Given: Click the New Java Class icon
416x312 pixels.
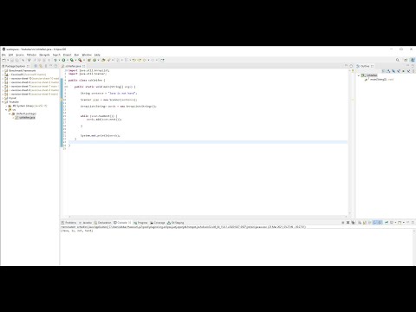Looking at the screenshot, I should 94,60.
